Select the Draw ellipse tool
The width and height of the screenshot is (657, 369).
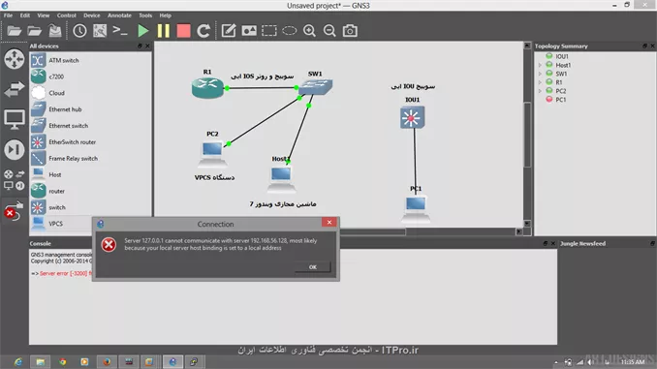289,31
